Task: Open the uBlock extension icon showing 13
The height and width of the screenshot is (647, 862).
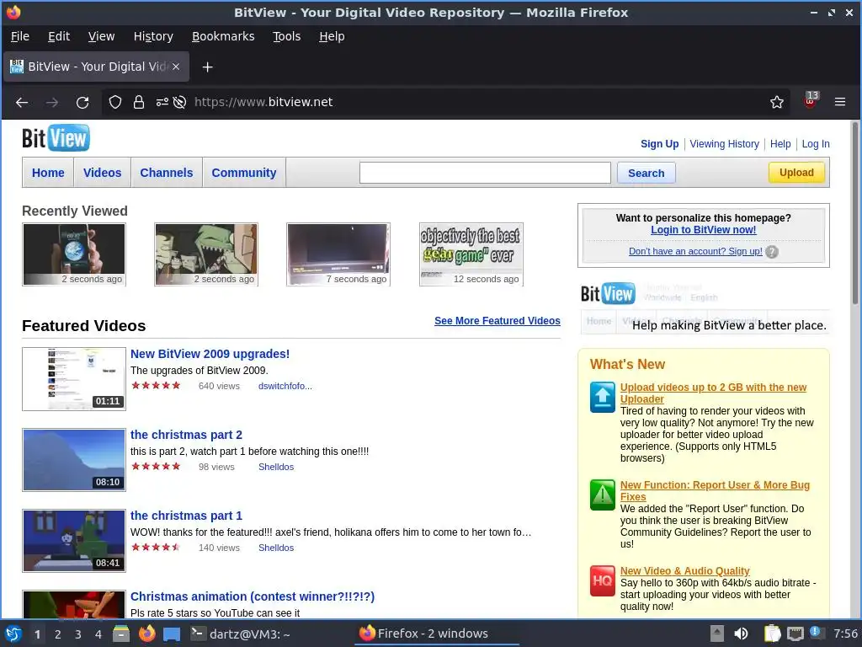Action: click(811, 101)
